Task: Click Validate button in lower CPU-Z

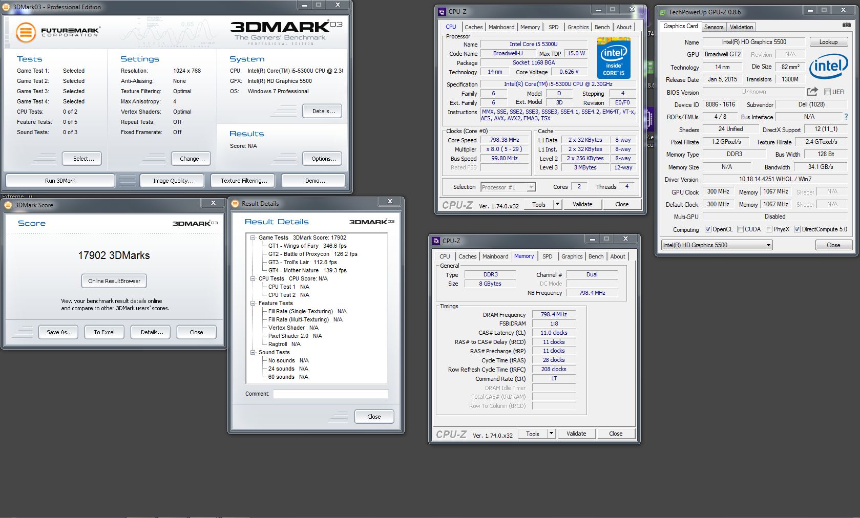Action: pyautogui.click(x=576, y=434)
